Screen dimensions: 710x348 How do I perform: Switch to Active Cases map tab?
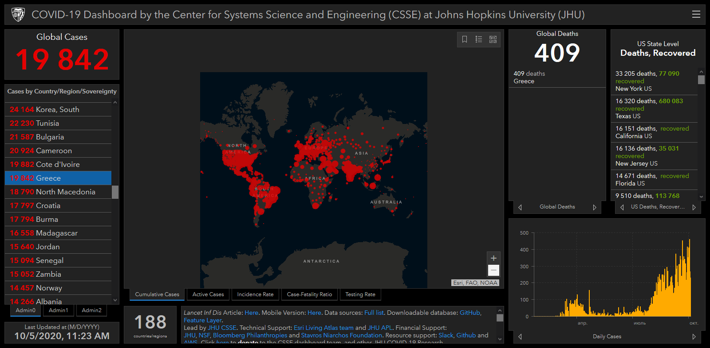(x=208, y=294)
